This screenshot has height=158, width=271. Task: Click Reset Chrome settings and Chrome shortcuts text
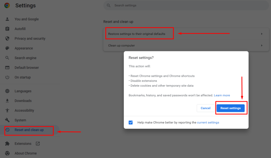tap(163, 76)
